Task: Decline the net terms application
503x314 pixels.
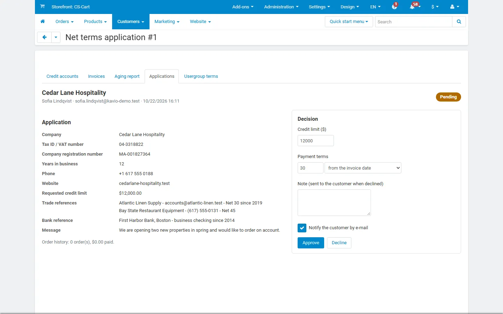Action: 339,243
